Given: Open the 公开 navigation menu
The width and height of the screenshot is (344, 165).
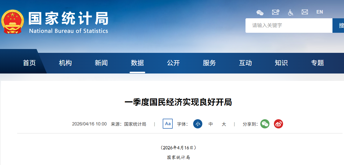Looking at the screenshot, I should tap(173, 63).
